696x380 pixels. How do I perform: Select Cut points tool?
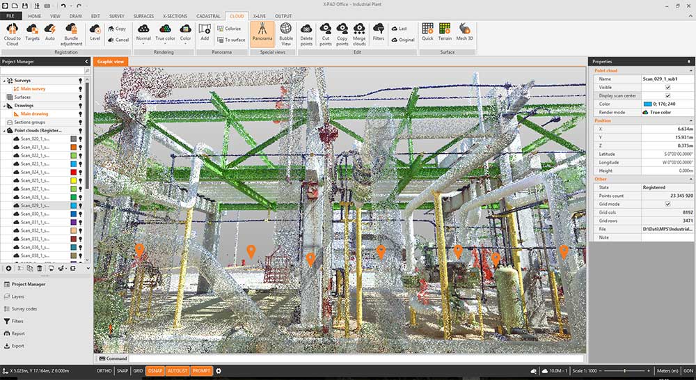325,35
